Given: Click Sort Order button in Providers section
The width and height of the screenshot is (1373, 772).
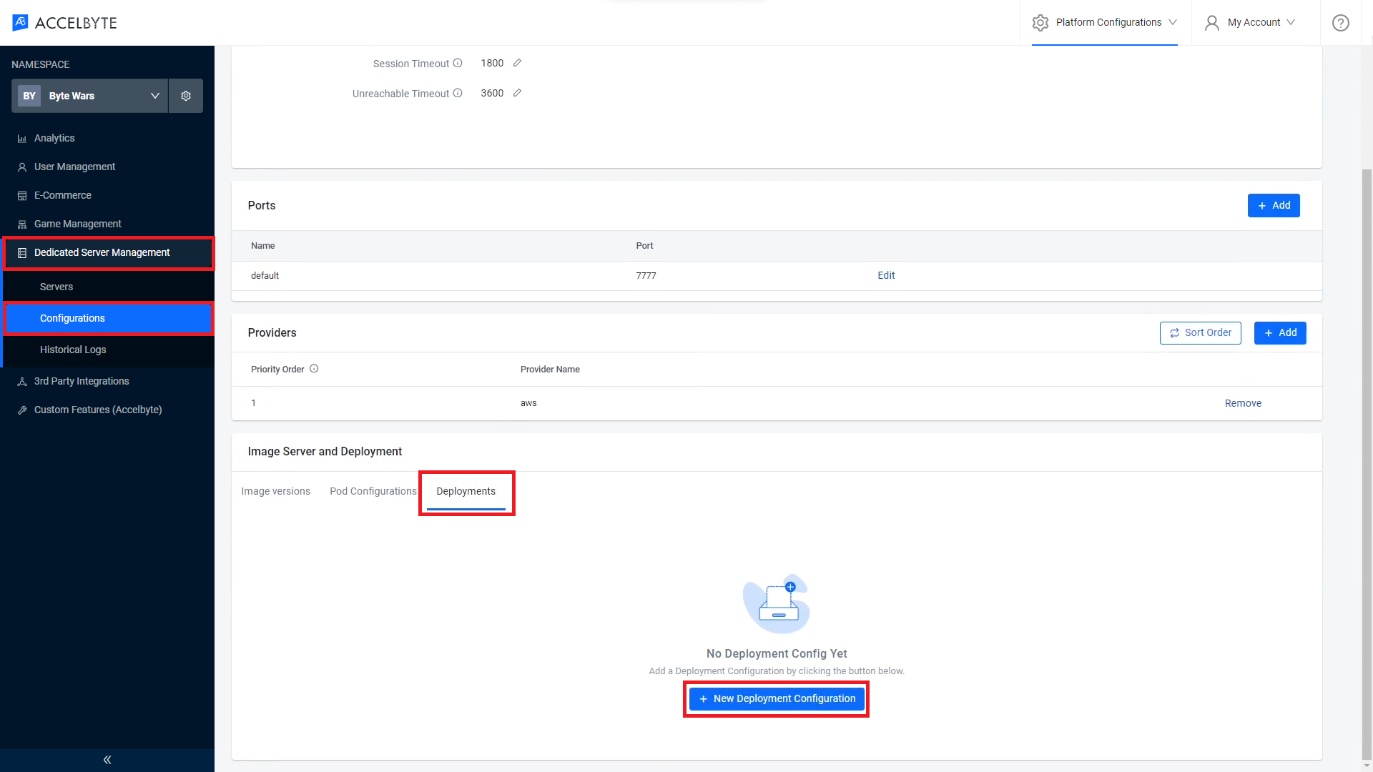Looking at the screenshot, I should (x=1201, y=332).
